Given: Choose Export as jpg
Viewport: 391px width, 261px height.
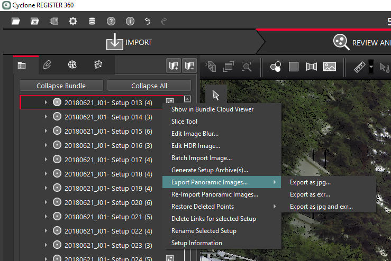Looking at the screenshot, I should (310, 183).
